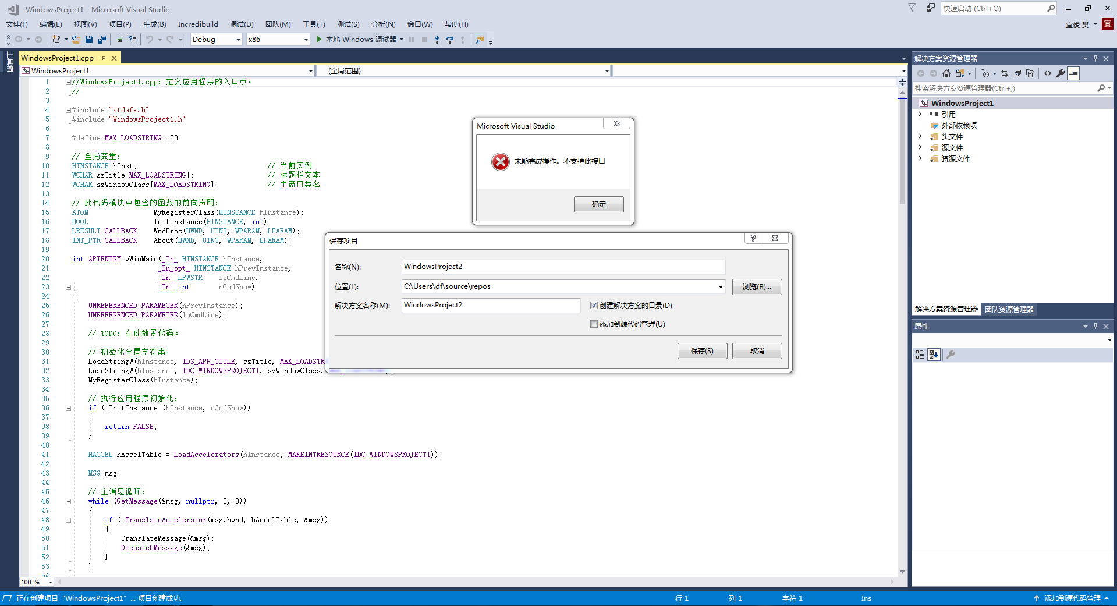The image size is (1117, 606).
Task: Click the 浏览(B)... browse button
Action: point(757,287)
